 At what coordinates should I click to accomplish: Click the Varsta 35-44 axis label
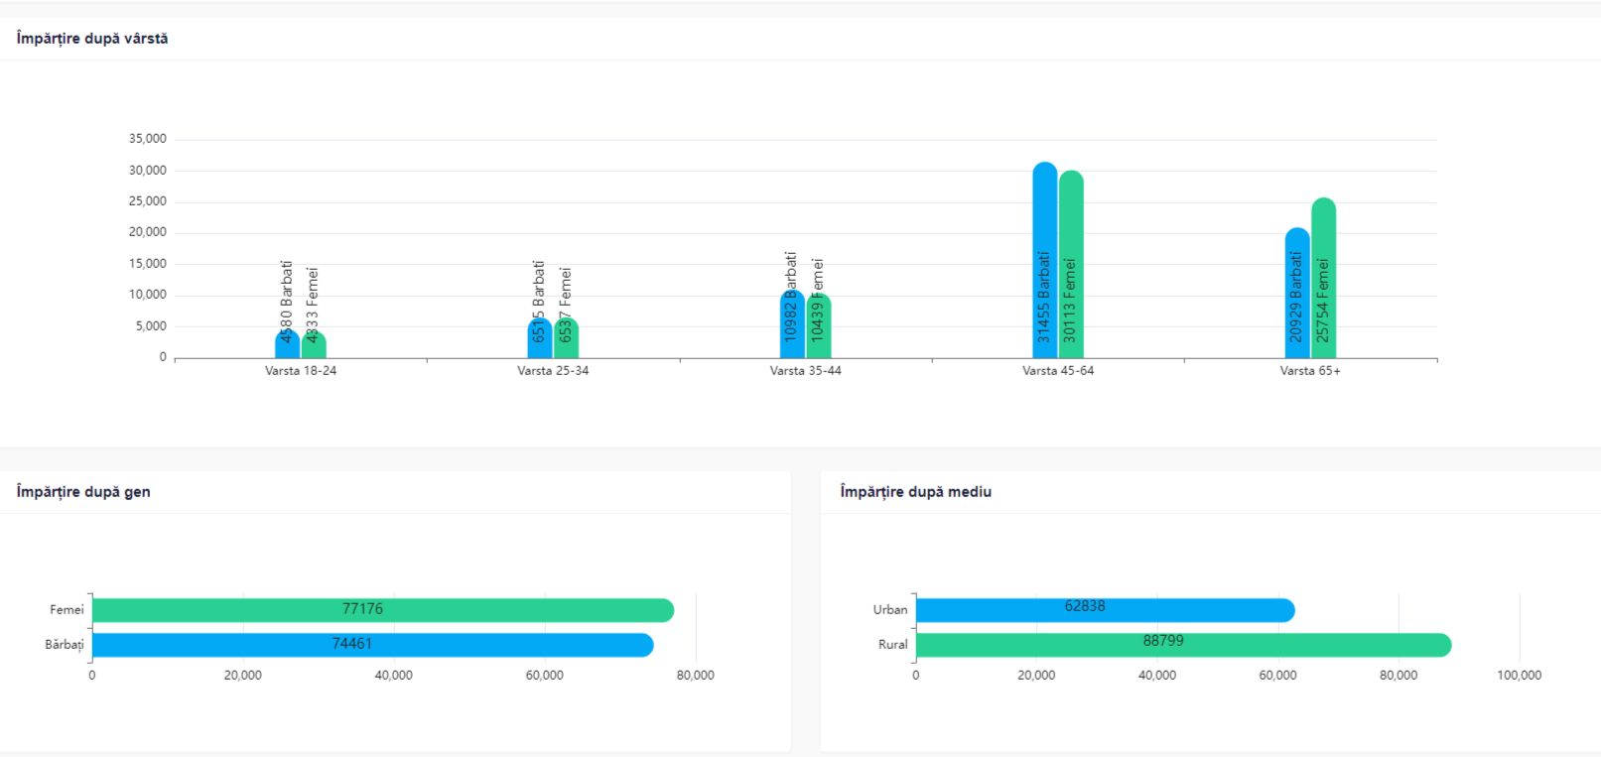pos(805,371)
